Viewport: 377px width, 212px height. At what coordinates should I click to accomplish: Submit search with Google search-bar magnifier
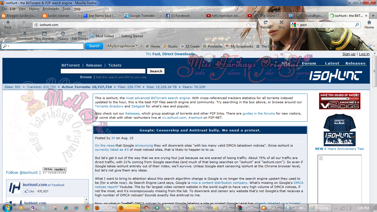click(357, 25)
